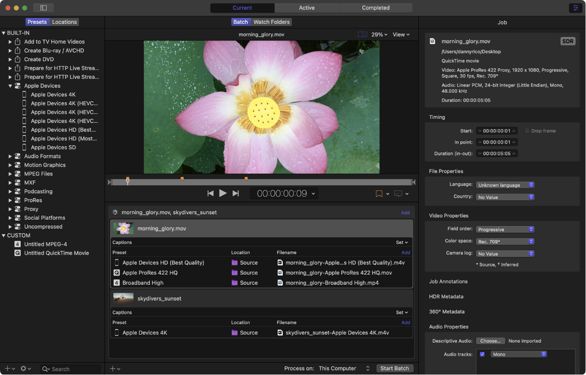Image resolution: width=586 pixels, height=375 pixels.
Task: Enable the Drop frame checkbox
Action: click(527, 131)
